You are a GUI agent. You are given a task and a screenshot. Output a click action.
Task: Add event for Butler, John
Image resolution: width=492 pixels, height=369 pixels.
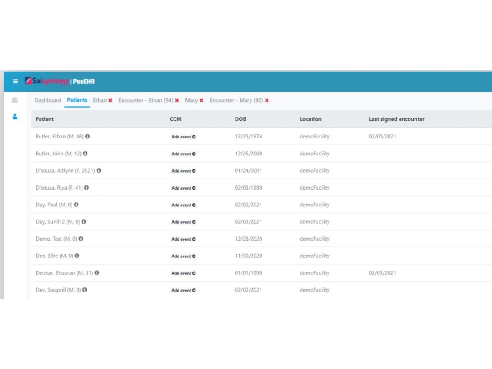pyautogui.click(x=184, y=154)
